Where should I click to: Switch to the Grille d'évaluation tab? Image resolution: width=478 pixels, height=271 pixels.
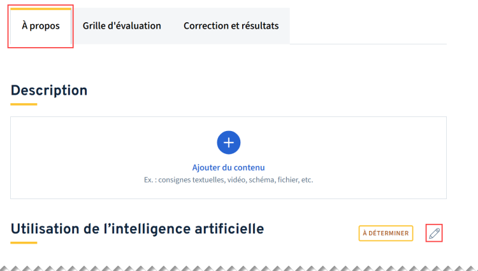[x=122, y=26]
